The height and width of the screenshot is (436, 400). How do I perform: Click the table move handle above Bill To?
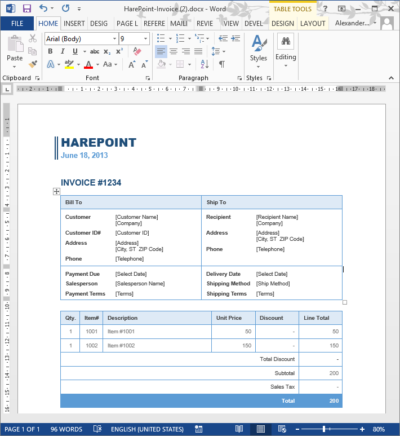[56, 191]
